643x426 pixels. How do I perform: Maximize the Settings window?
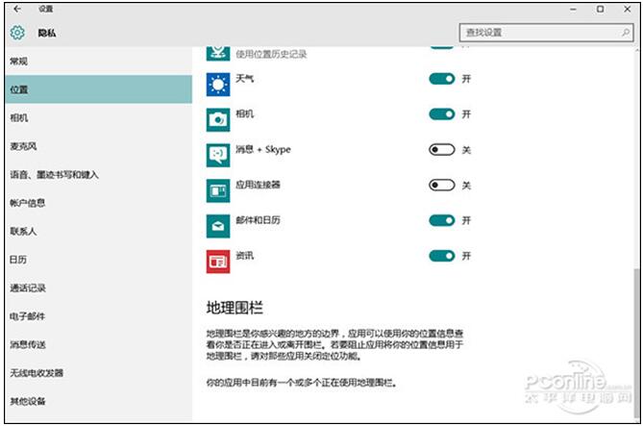click(x=600, y=9)
